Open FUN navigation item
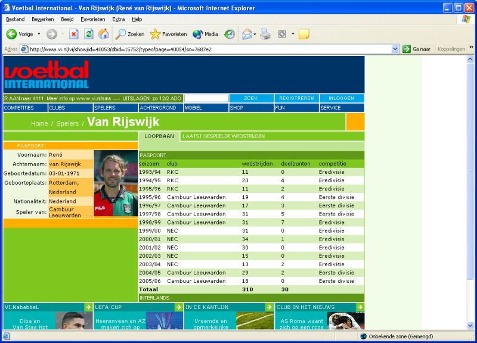477x343 pixels. 296,108
